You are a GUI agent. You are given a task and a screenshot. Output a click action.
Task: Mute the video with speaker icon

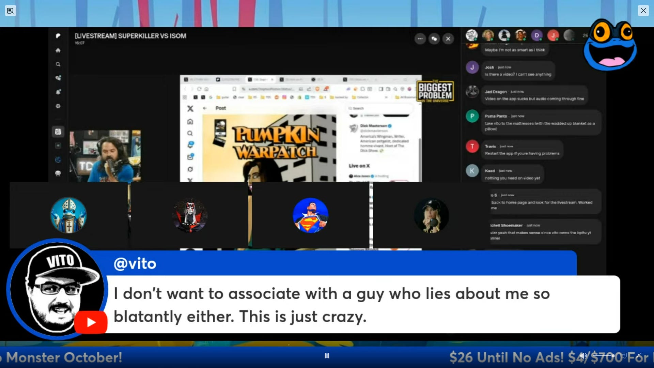(x=583, y=356)
